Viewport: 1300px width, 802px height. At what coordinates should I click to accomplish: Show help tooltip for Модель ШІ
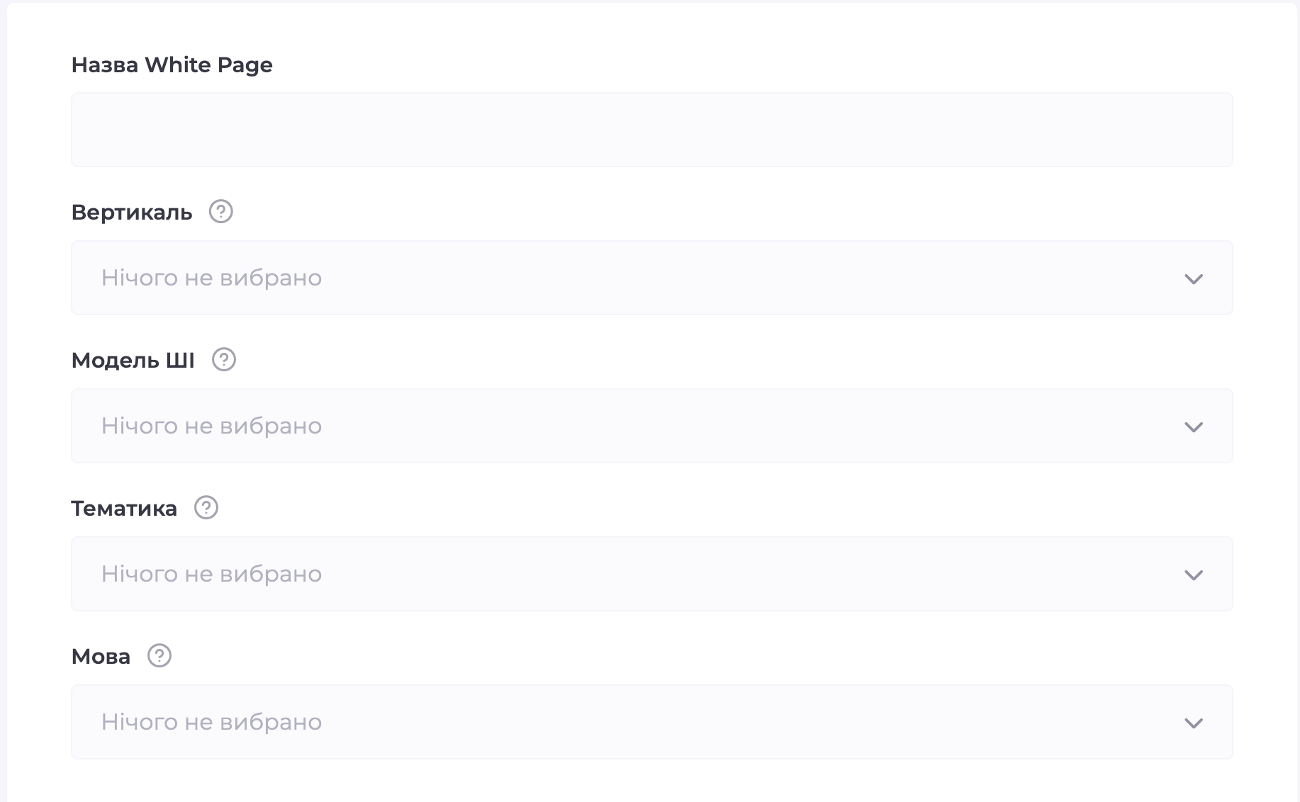[224, 359]
